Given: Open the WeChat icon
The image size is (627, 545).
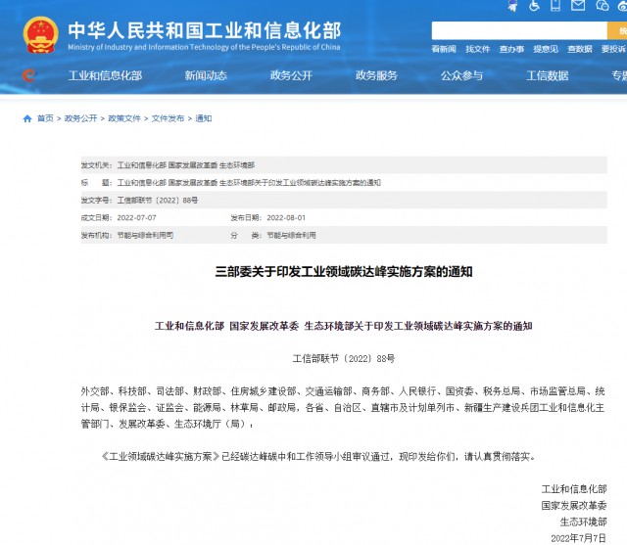Looking at the screenshot, I should click(x=602, y=5).
